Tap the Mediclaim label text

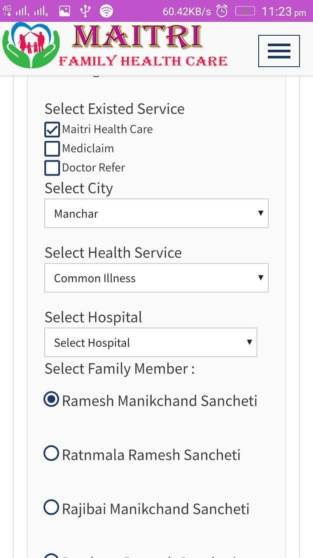(88, 148)
